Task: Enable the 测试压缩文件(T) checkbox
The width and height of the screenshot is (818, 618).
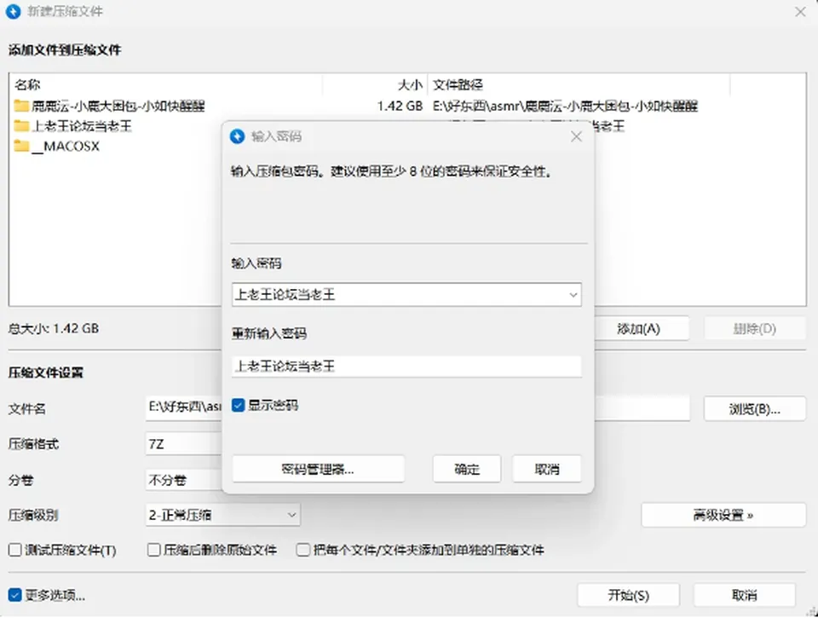Action: 15,550
